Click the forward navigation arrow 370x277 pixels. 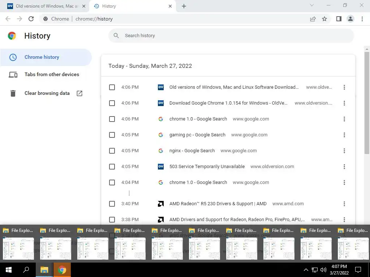tap(20, 19)
